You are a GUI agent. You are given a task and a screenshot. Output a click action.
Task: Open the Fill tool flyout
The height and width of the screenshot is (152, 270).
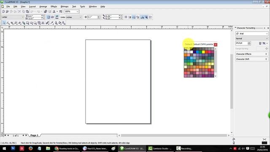[x=60, y=23]
